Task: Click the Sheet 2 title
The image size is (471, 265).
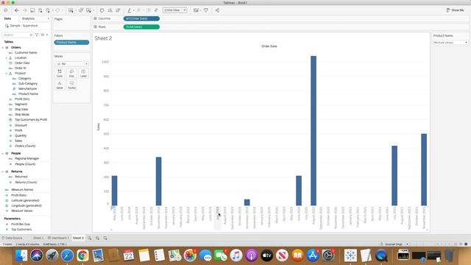Action: pos(103,38)
